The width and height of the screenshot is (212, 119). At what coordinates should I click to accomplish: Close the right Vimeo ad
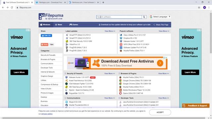(200, 30)
